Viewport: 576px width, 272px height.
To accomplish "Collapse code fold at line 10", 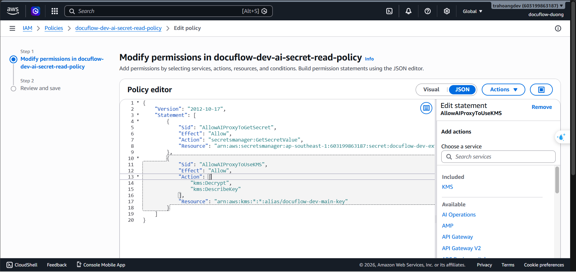I will point(138,158).
